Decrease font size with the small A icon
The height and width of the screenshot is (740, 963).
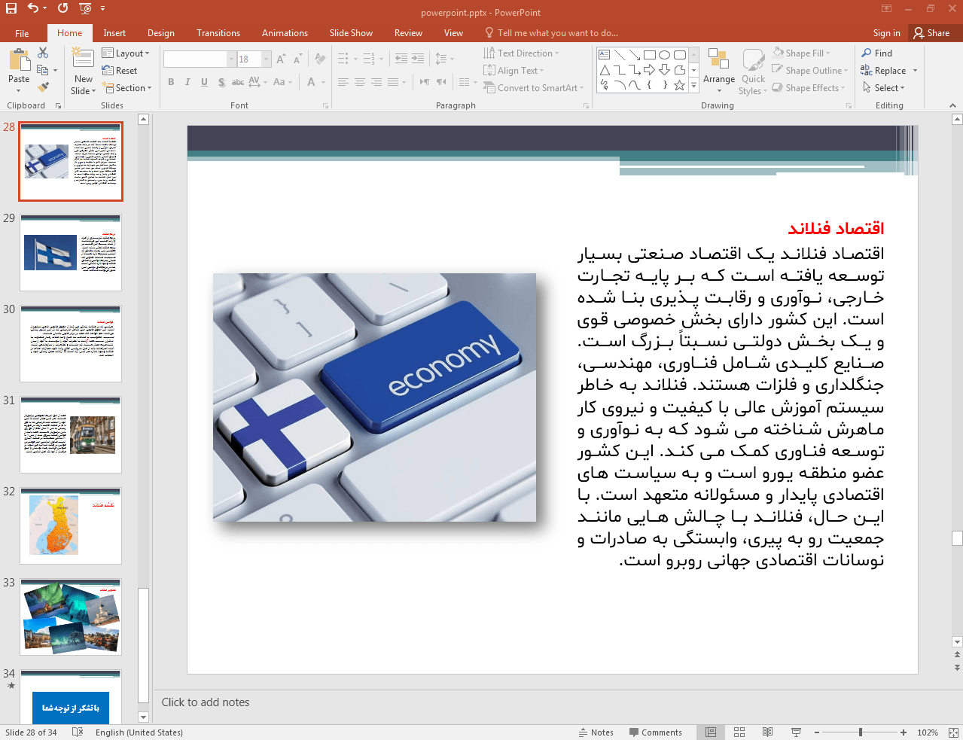pos(297,59)
